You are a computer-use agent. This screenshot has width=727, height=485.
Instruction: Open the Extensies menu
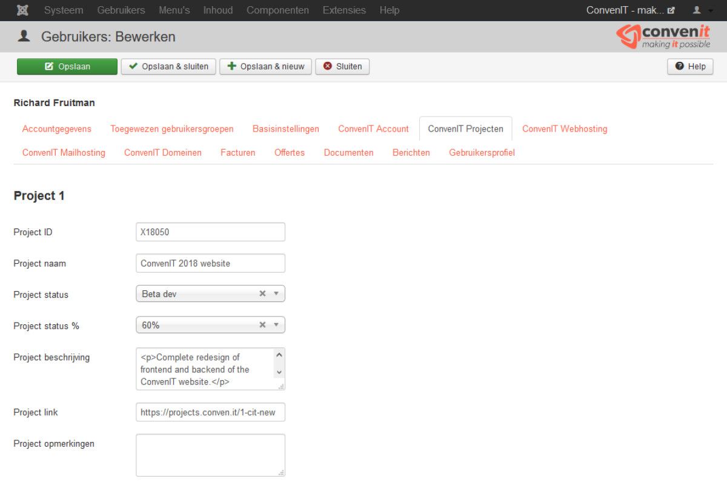344,10
